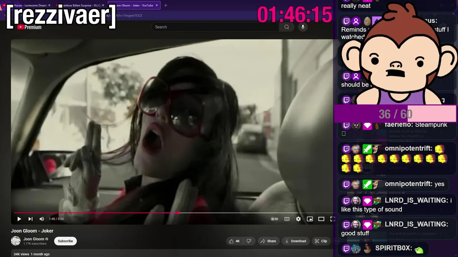Screen dimensions: 458x257
Task: Close the Huron Lonesome Dream tab
Action: pyautogui.click(x=49, y=5)
